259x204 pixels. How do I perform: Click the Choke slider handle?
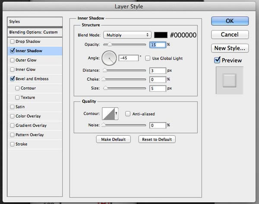click(104, 79)
